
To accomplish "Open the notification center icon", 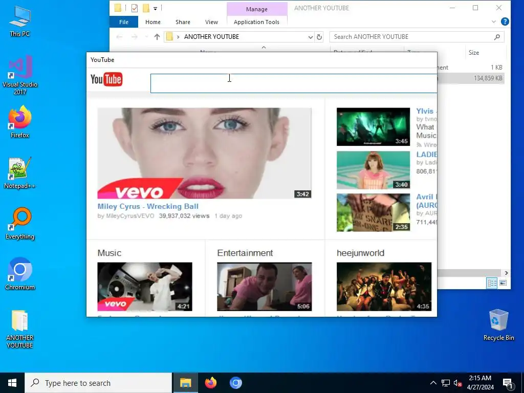I will (507, 383).
